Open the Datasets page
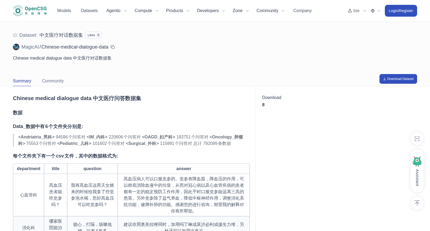Image resolution: width=430 pixels, height=231 pixels. click(89, 11)
